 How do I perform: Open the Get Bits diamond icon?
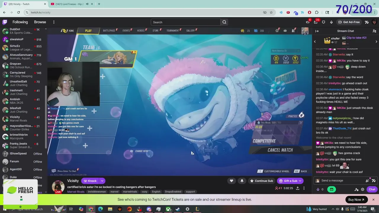click(331, 22)
